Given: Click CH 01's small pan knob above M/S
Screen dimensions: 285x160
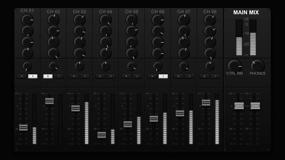Looking at the screenshot, I should click(x=27, y=66).
